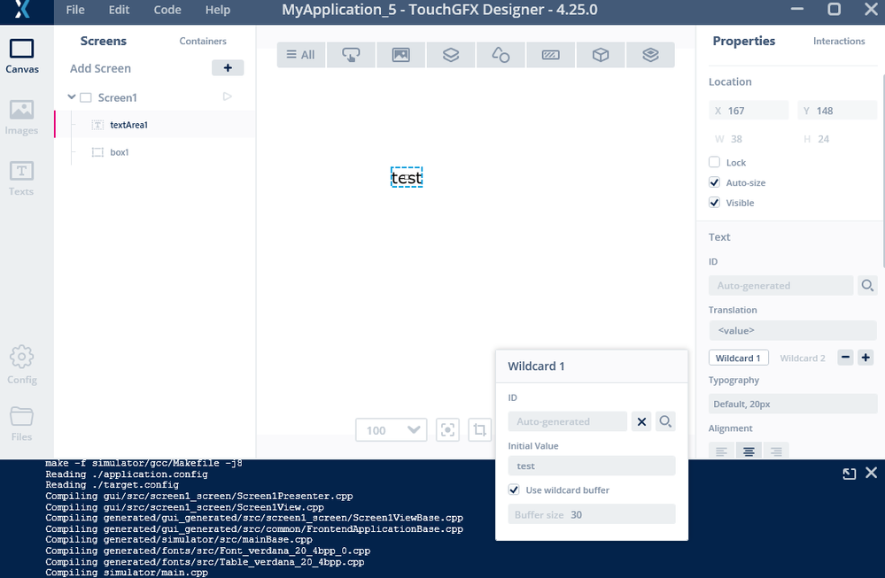
Task: Click the Properties panel scrollbar
Action: coord(882,169)
